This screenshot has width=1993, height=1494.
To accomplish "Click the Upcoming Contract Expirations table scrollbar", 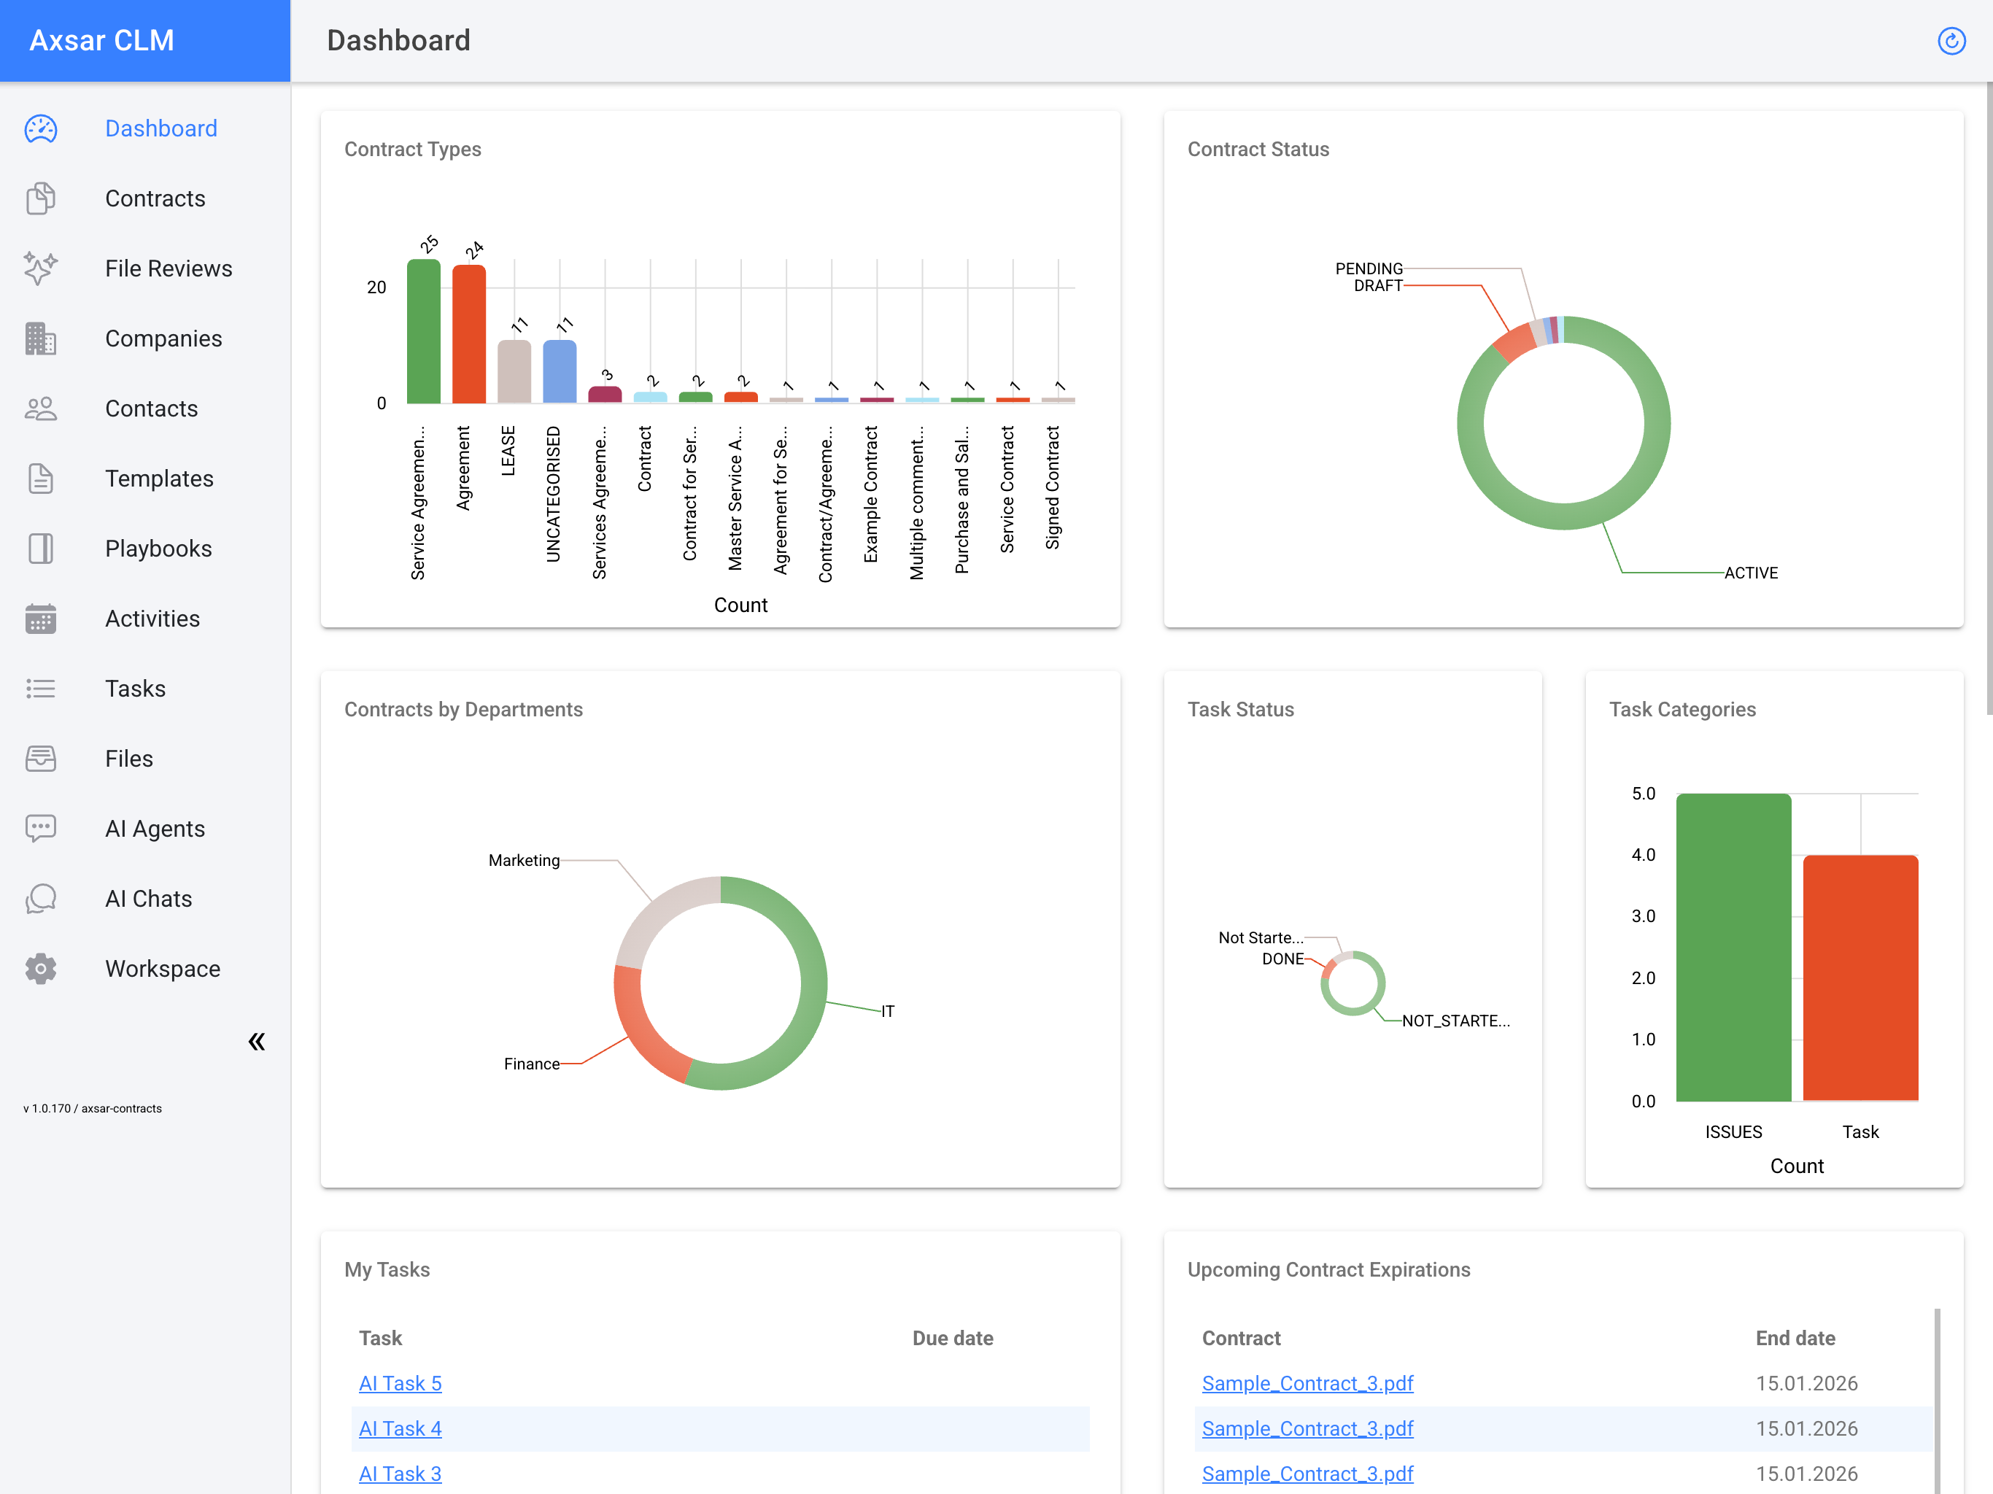I will pyautogui.click(x=1936, y=1401).
